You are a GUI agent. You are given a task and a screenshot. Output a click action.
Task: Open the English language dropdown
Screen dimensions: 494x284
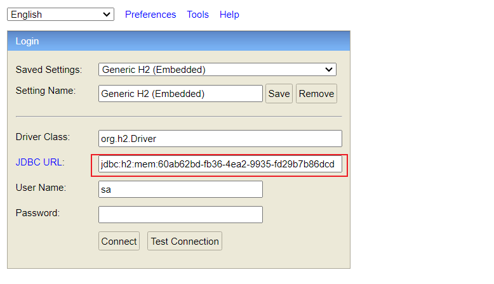[60, 15]
